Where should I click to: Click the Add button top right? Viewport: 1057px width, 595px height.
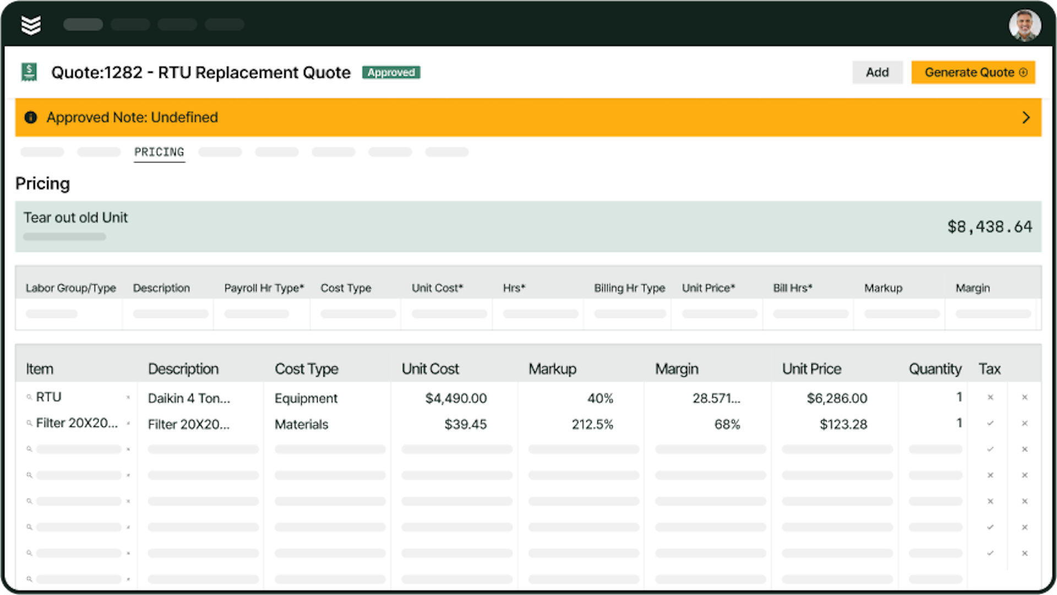tap(877, 72)
